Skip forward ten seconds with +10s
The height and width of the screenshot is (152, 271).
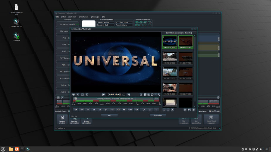coord(130,110)
